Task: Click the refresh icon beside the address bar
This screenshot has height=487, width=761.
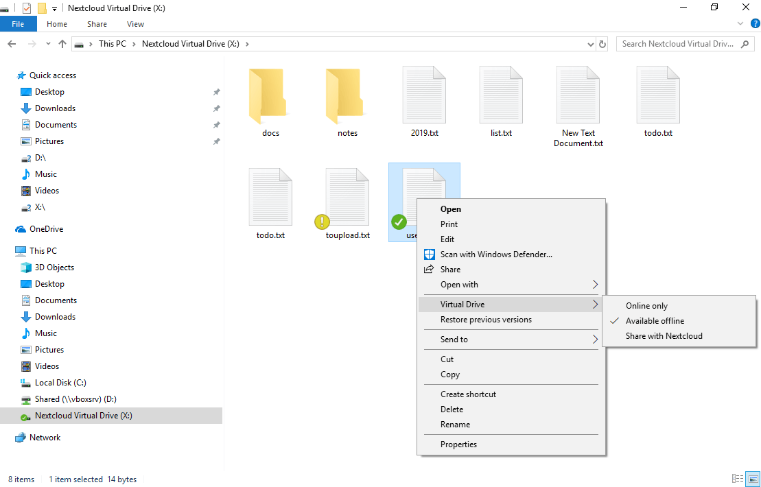Action: tap(602, 43)
